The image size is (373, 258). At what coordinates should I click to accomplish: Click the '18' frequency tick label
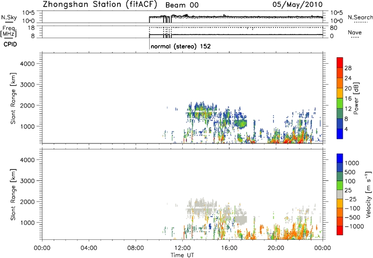pos(31,28)
